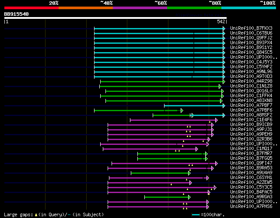This screenshot has width=280, height=218.
Task: Click the UniRef100_A9PJ31 label
Action: coord(251,130)
